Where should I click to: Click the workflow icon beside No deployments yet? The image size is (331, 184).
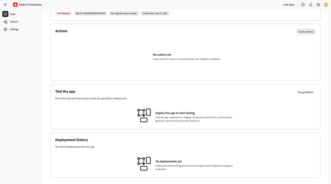pos(144,164)
